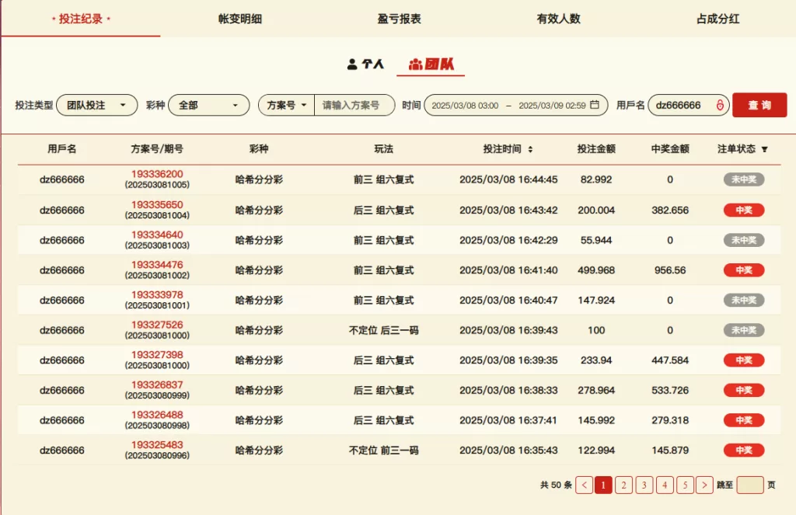Open the 彩种 全部 dropdown
Screen dimensions: 796x515
(208, 105)
